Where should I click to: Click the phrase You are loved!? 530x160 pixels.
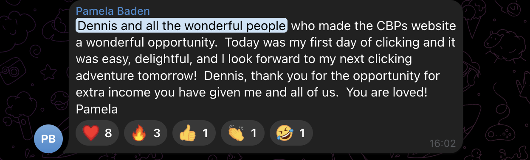(x=386, y=93)
